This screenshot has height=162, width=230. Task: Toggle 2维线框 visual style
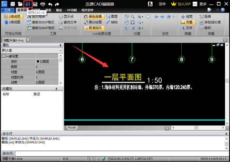click(x=13, y=16)
